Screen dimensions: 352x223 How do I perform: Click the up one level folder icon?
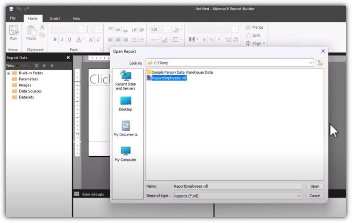[320, 63]
